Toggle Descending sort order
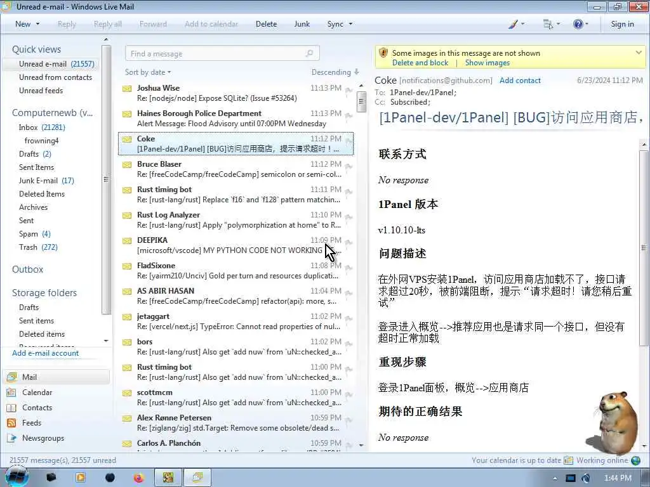The height and width of the screenshot is (487, 650). (335, 72)
